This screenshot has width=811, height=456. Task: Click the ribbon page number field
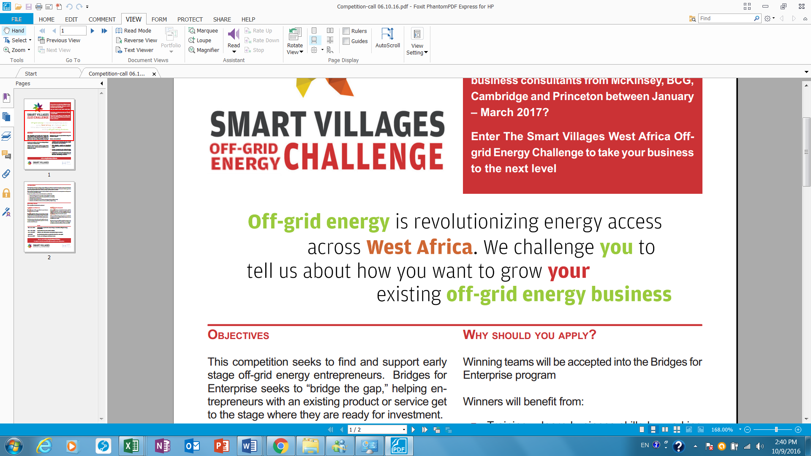(73, 30)
